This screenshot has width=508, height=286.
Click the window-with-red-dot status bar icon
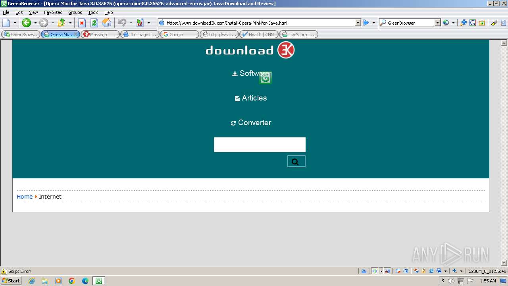coord(398,271)
